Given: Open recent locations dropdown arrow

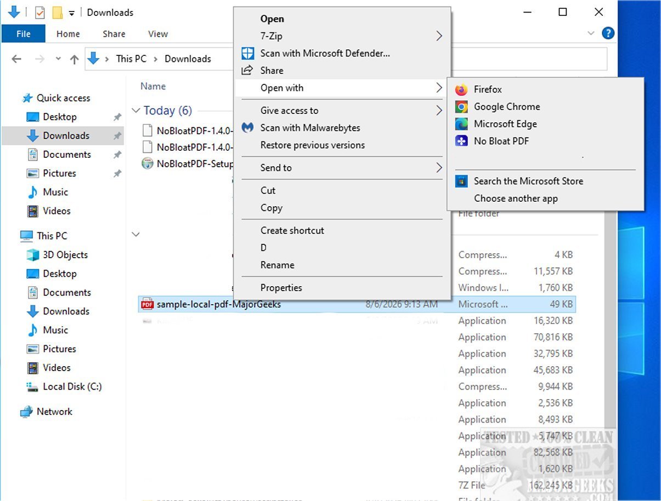Looking at the screenshot, I should click(58, 59).
